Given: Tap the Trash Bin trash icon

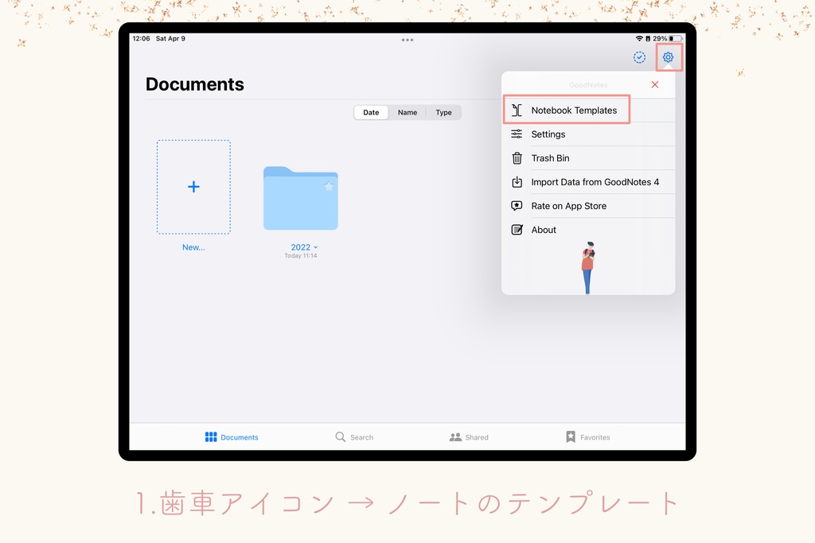Looking at the screenshot, I should [518, 157].
